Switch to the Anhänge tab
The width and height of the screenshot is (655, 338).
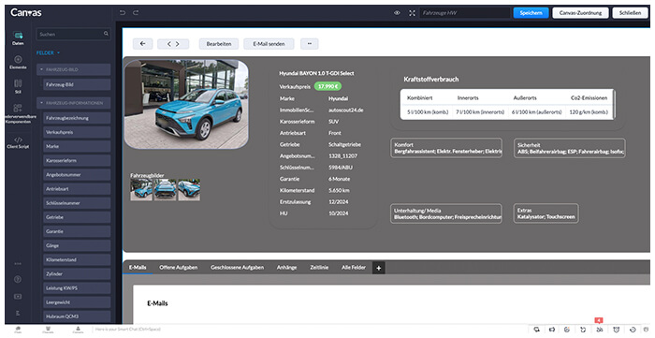point(286,268)
